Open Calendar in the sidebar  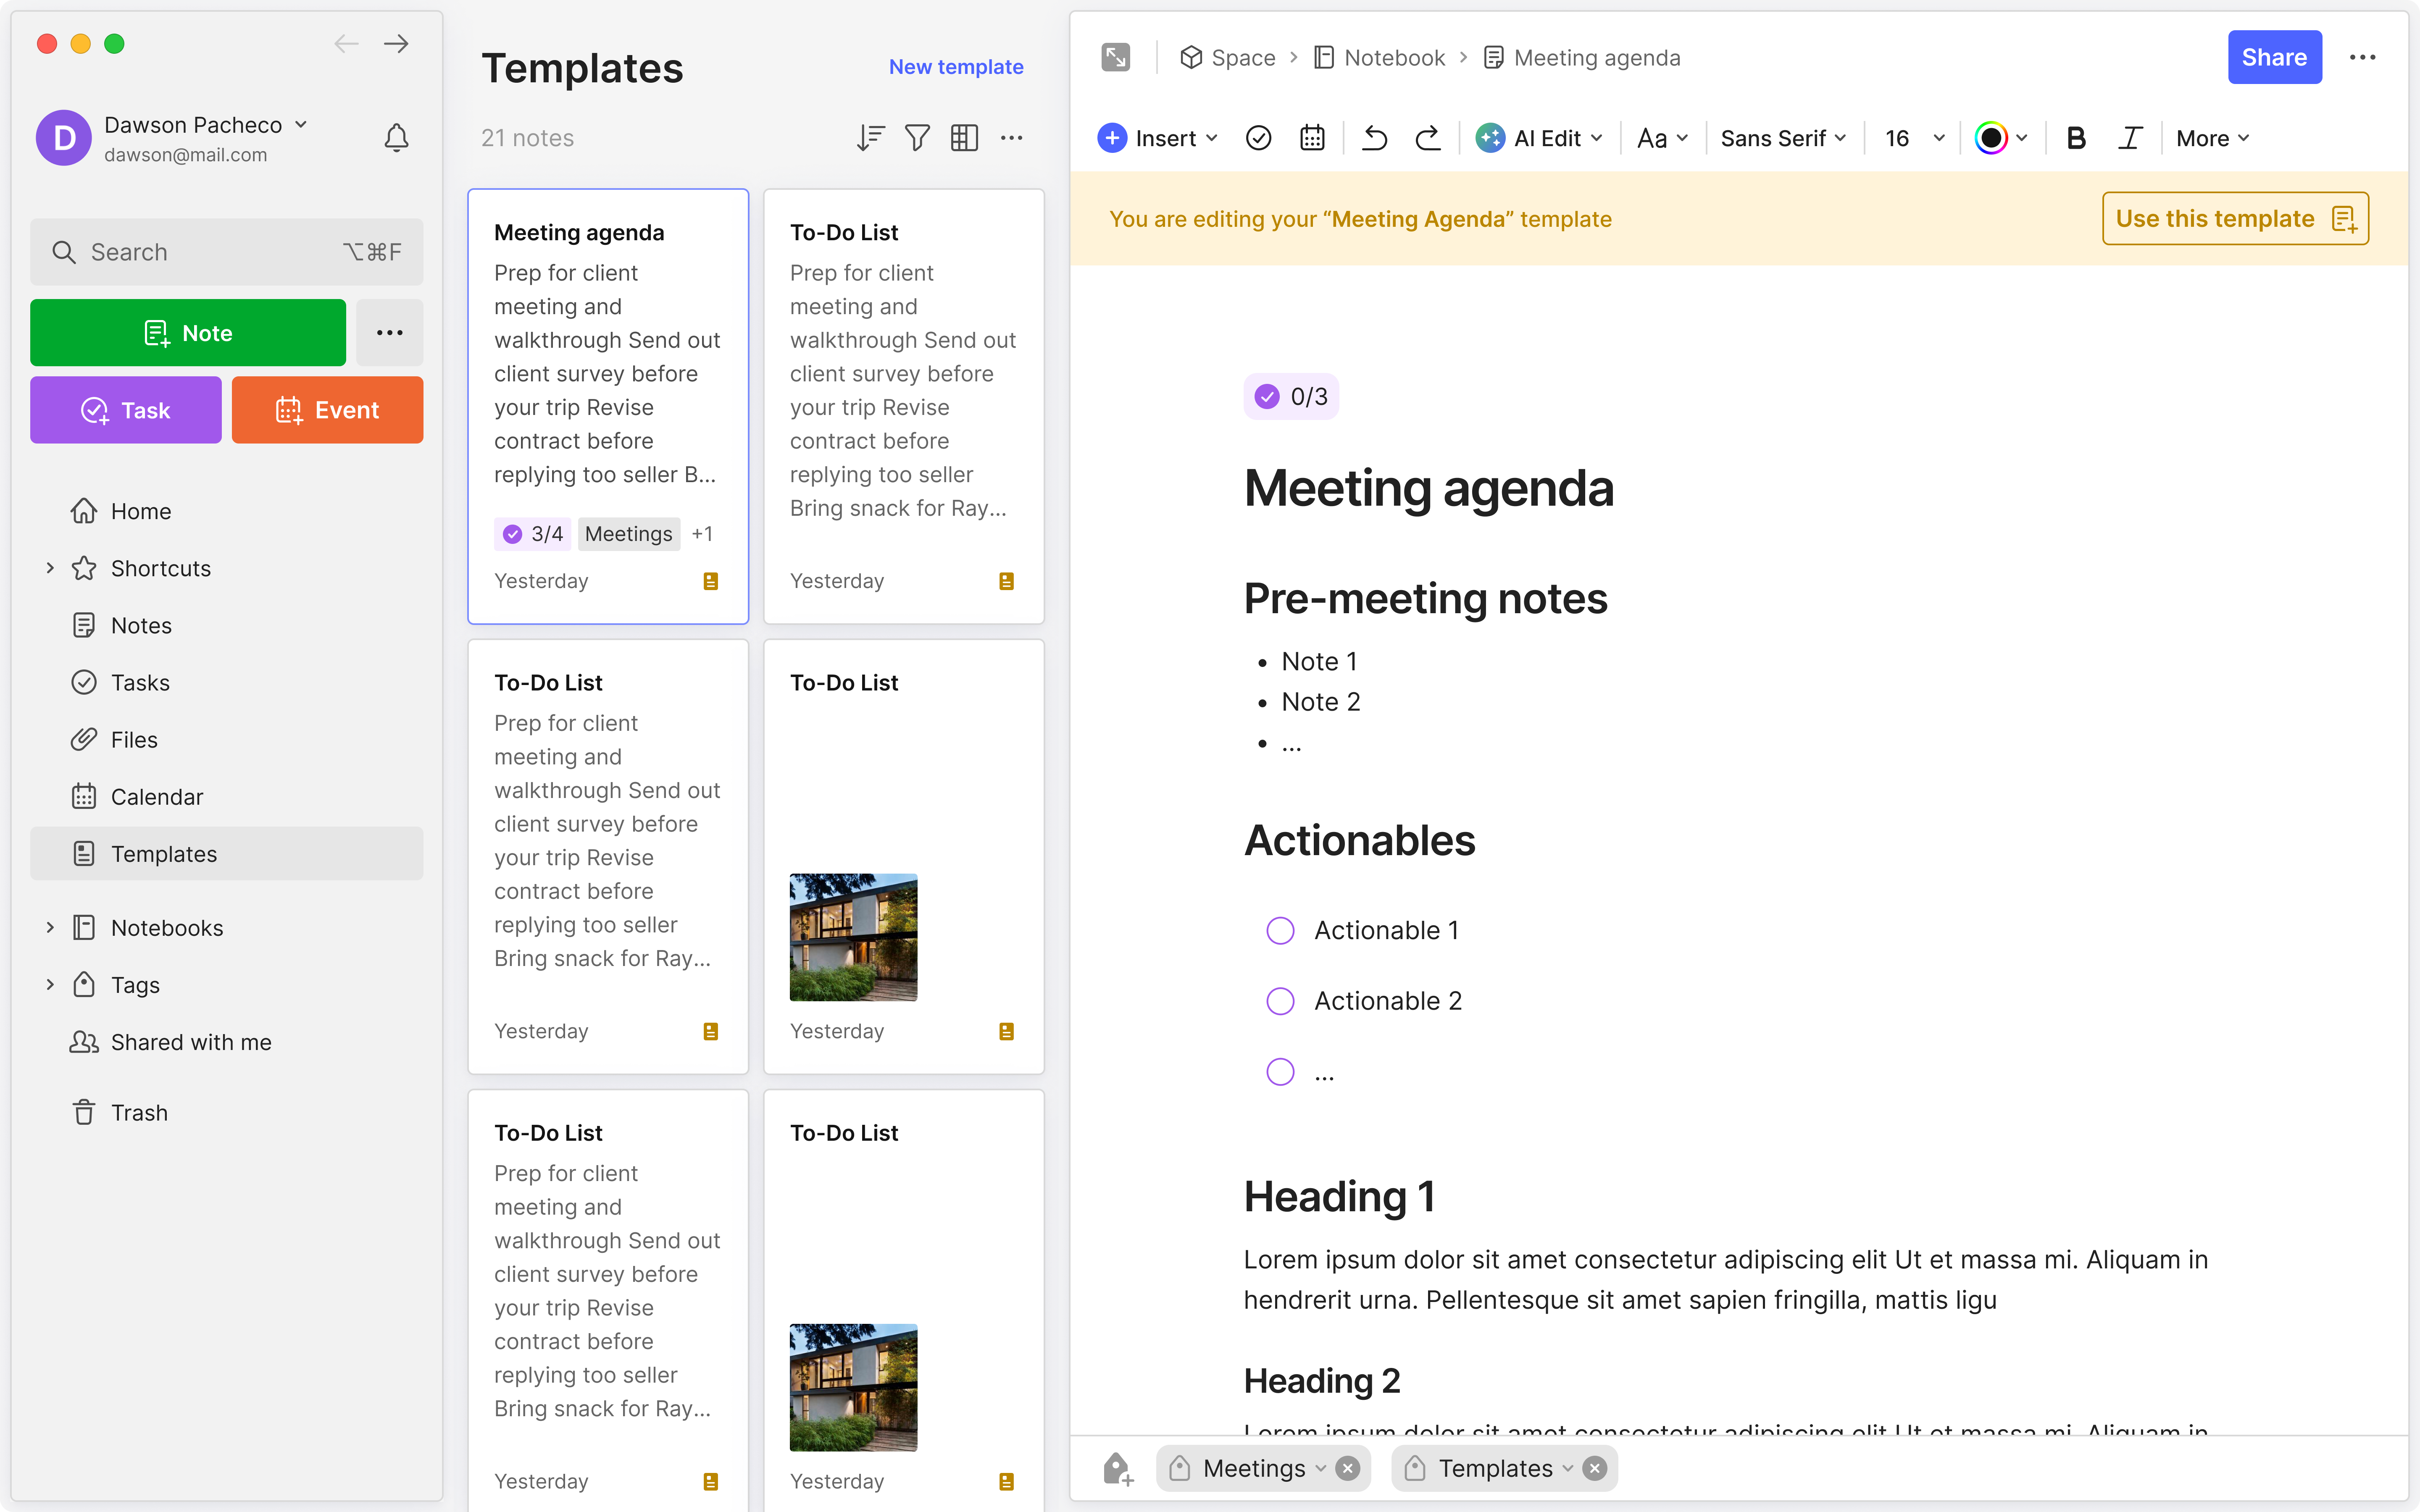pyautogui.click(x=157, y=797)
